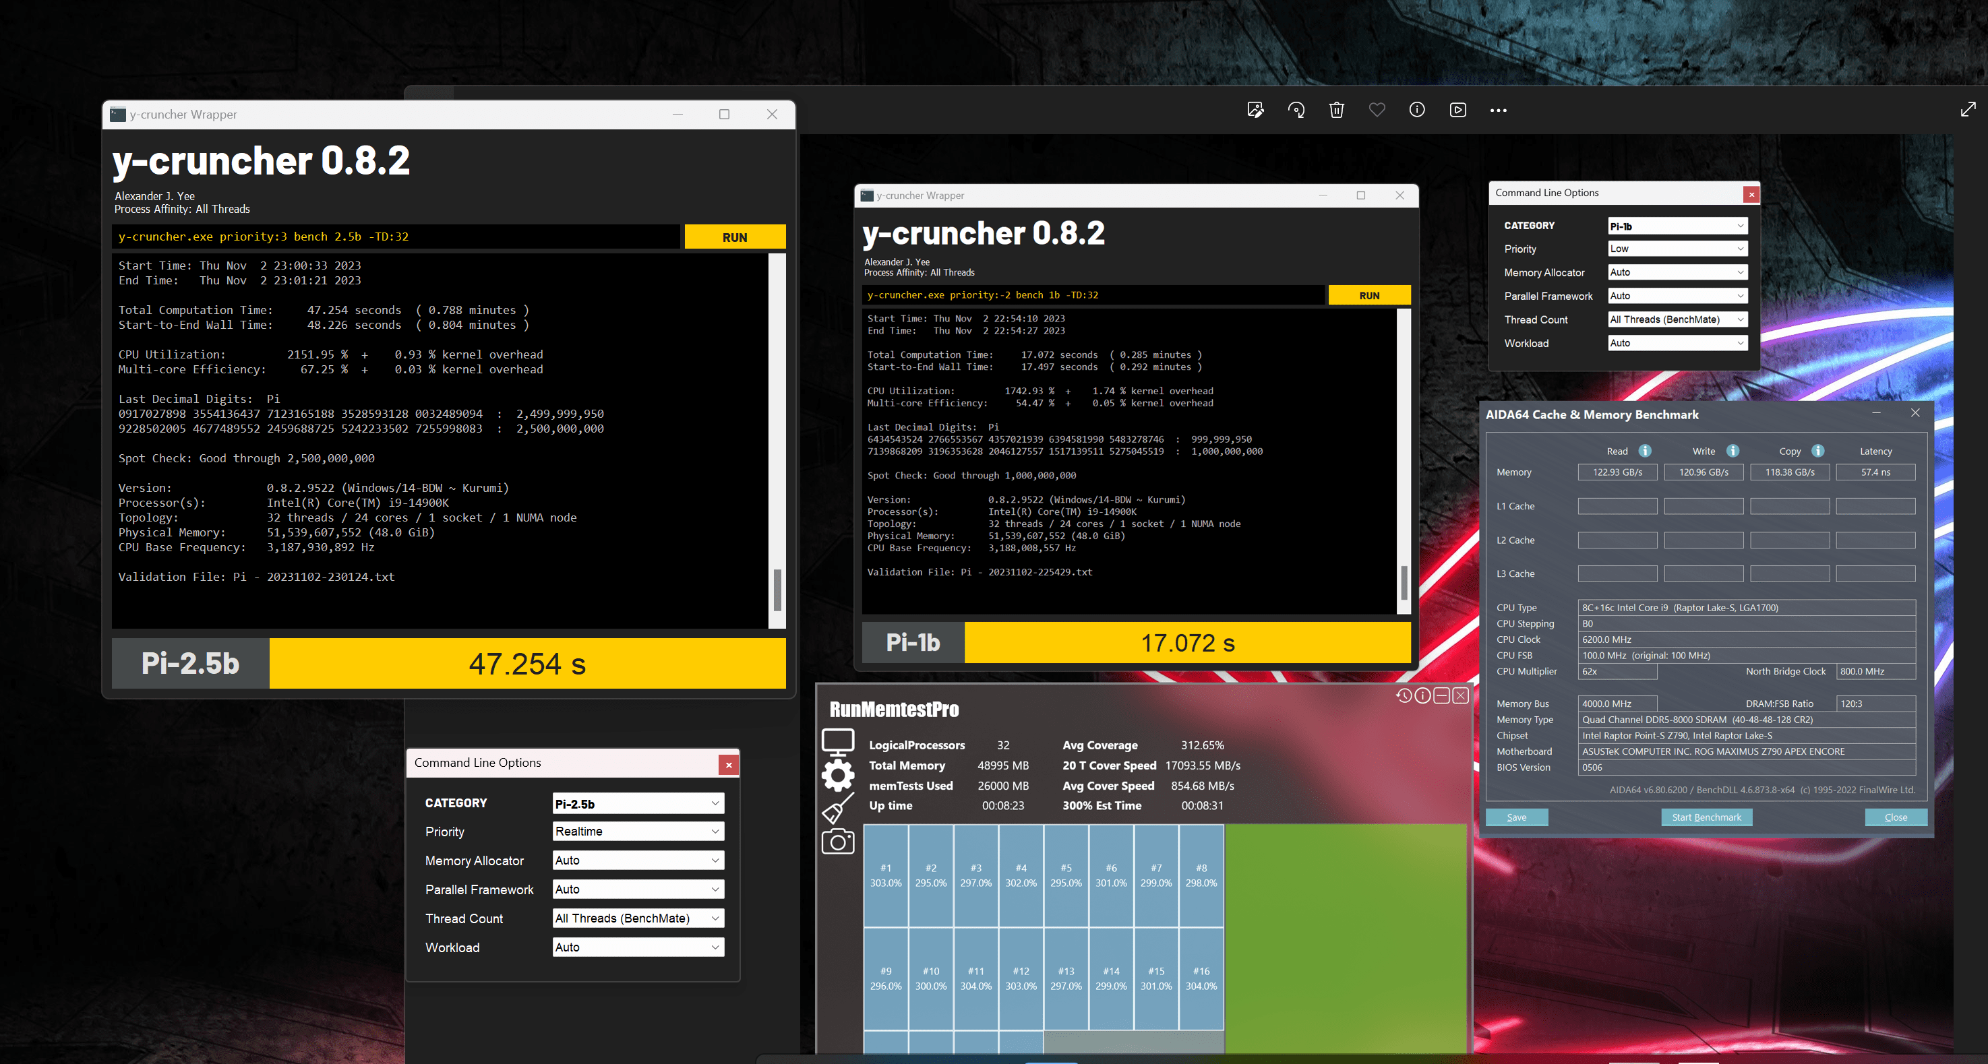Click the AIDA64 Close button
The height and width of the screenshot is (1064, 1988).
pos(1896,817)
